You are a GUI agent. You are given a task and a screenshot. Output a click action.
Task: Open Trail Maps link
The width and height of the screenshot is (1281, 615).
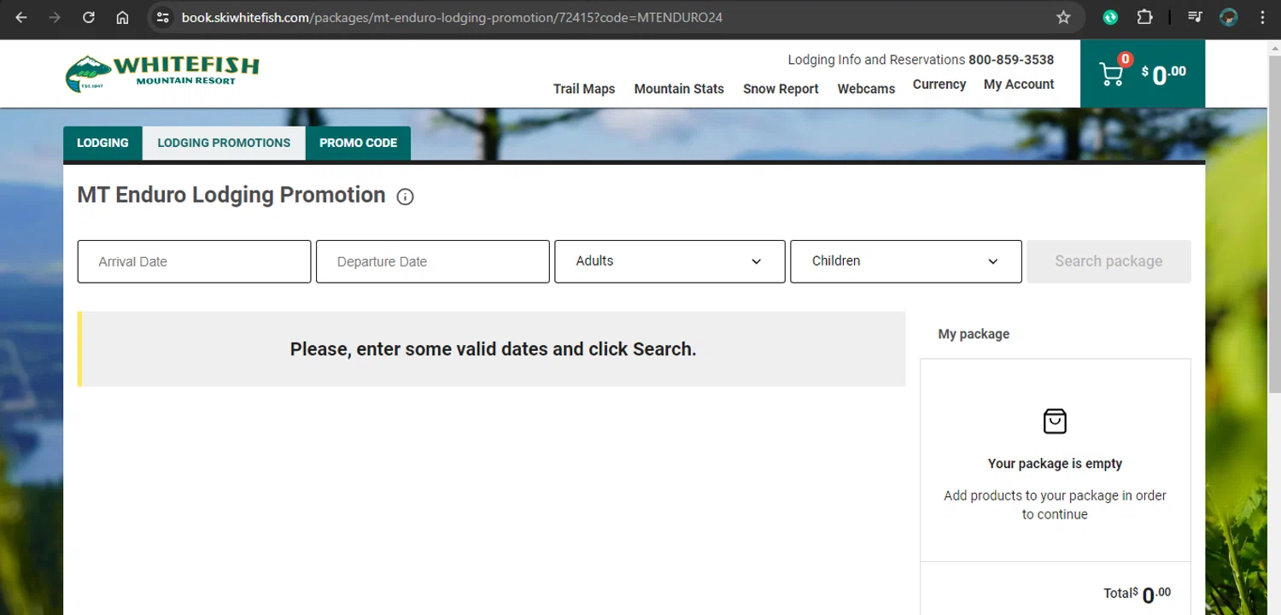tap(584, 89)
